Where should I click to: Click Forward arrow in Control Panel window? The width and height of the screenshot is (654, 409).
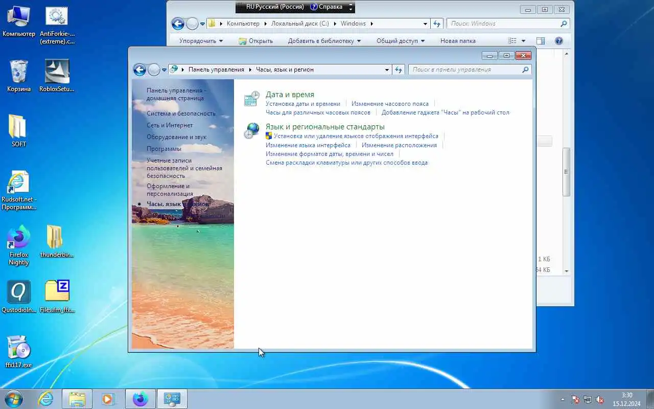[x=154, y=70]
